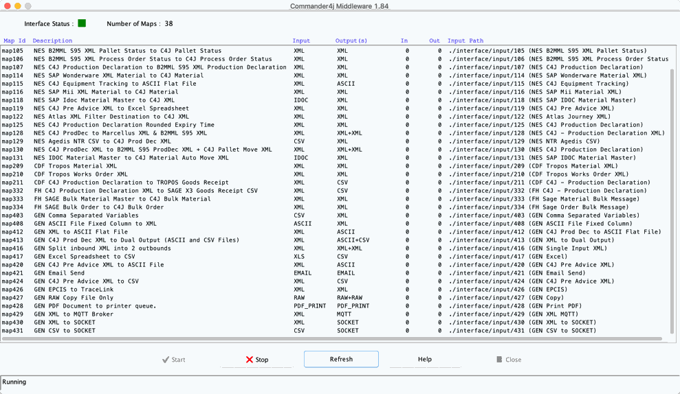Viewport: 680px width, 394px height.
Task: Click the green Interface Status indicator
Action: (x=82, y=23)
